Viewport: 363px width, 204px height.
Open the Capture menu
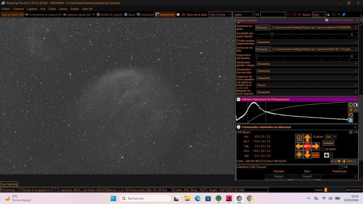click(x=32, y=9)
